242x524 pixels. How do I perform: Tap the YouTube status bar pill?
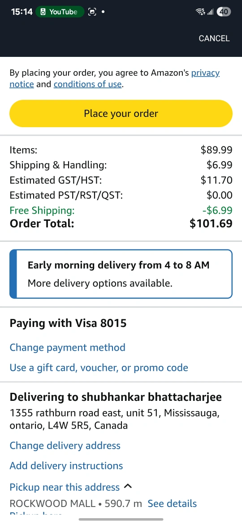pyautogui.click(x=60, y=12)
